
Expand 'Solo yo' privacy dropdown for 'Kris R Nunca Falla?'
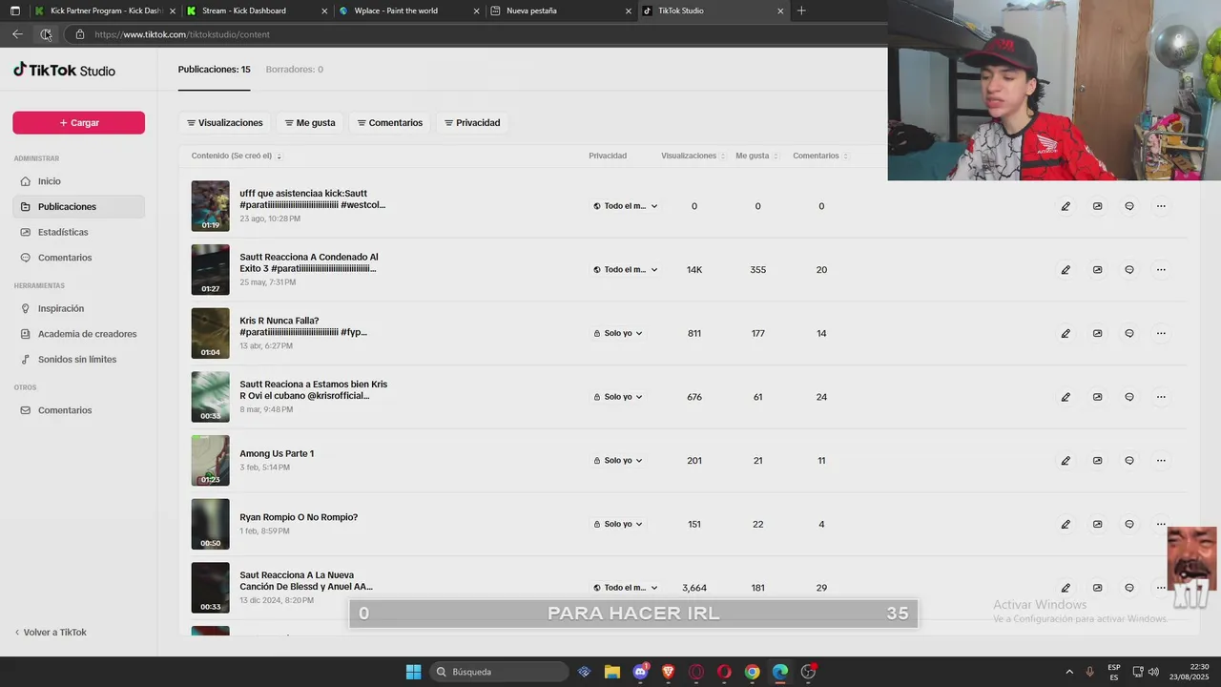(x=618, y=333)
